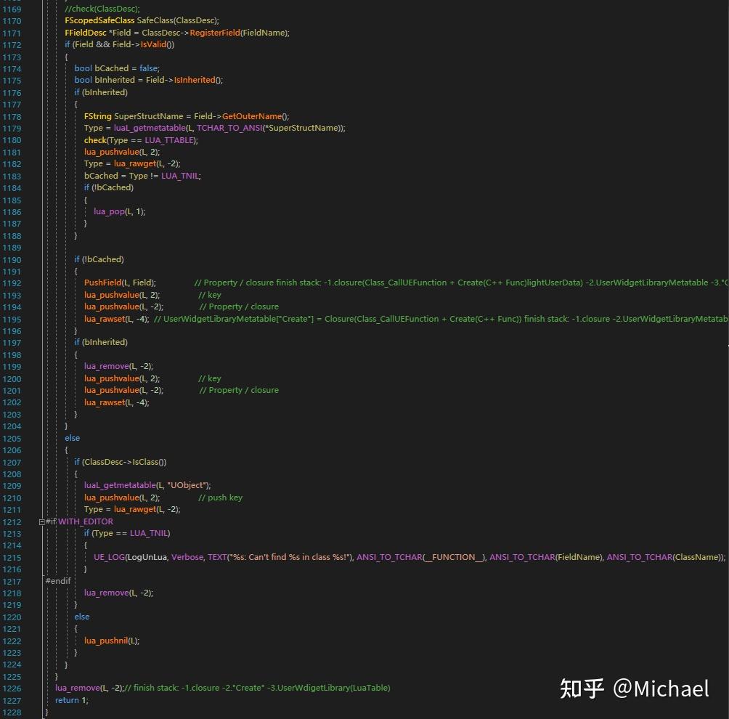
Task: Click the WITH_EDITOR macro name
Action: [86, 521]
